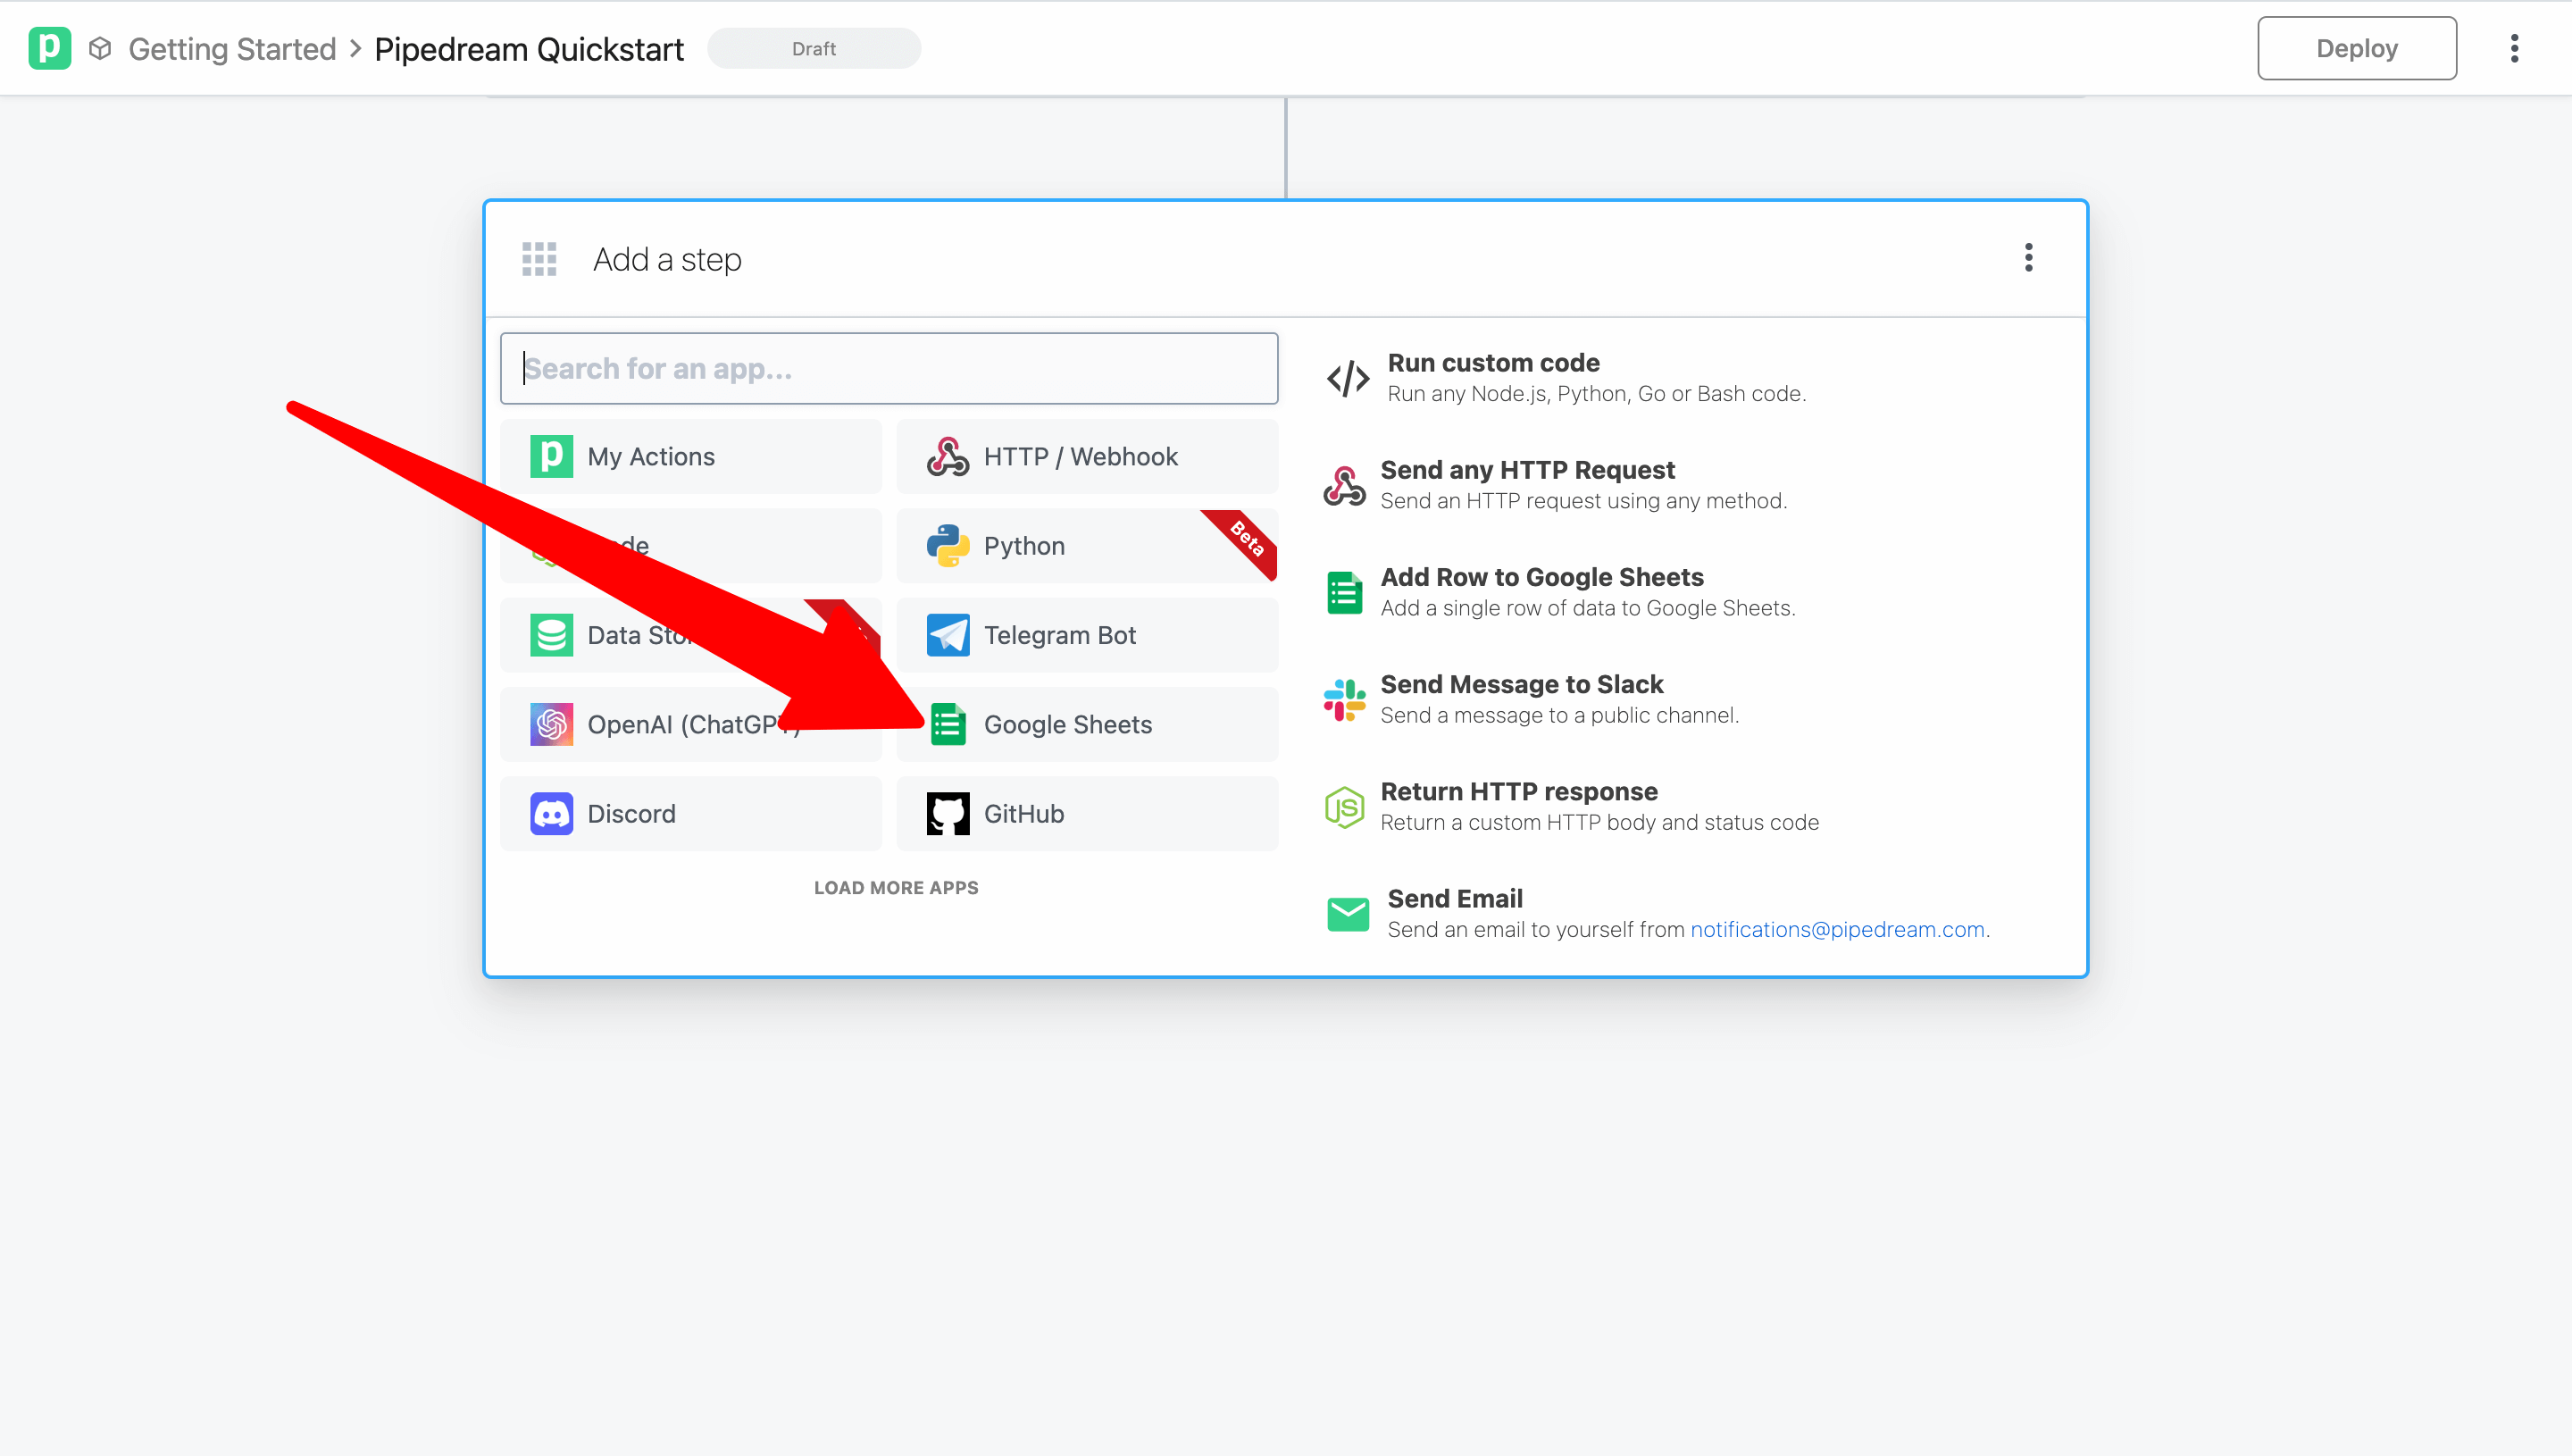Click LOAD MORE APPS
Image resolution: width=2572 pixels, height=1456 pixels.
point(896,887)
